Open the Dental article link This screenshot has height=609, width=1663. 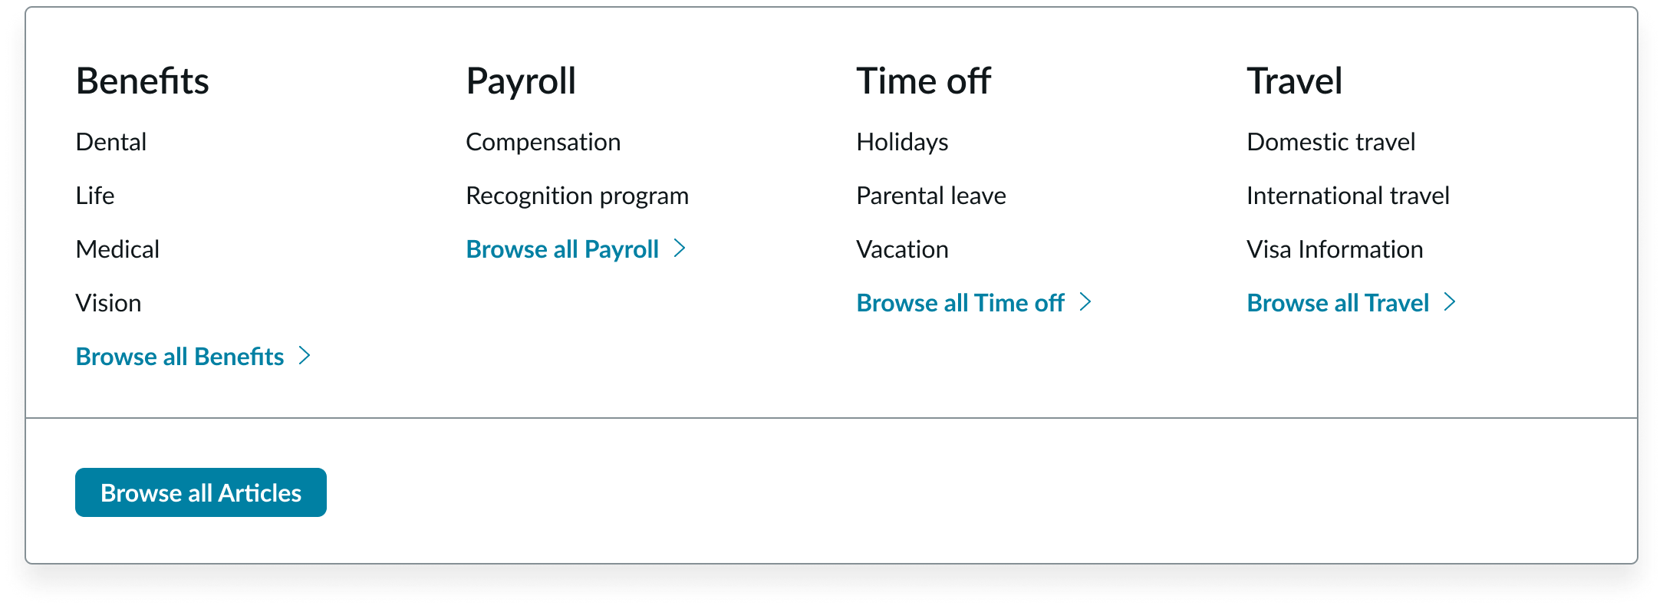click(111, 141)
